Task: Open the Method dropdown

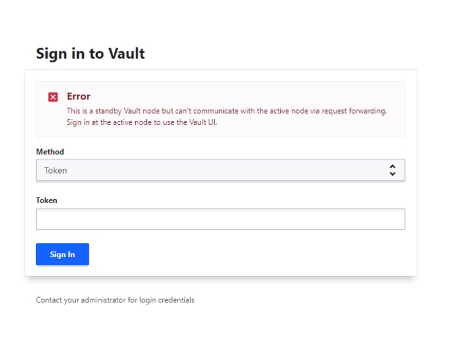Action: click(x=220, y=171)
